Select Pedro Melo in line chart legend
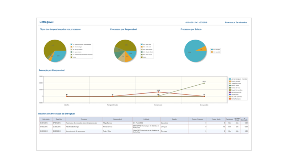Screen dimensions: 288x151 [x=235, y=86]
